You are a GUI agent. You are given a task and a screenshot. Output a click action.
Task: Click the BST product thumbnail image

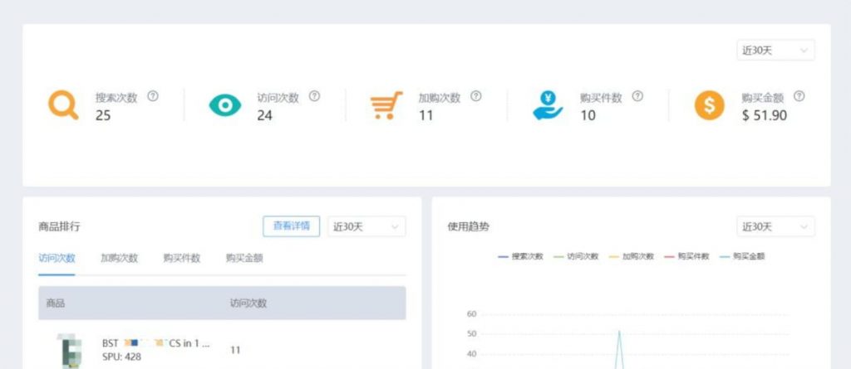[70, 351]
